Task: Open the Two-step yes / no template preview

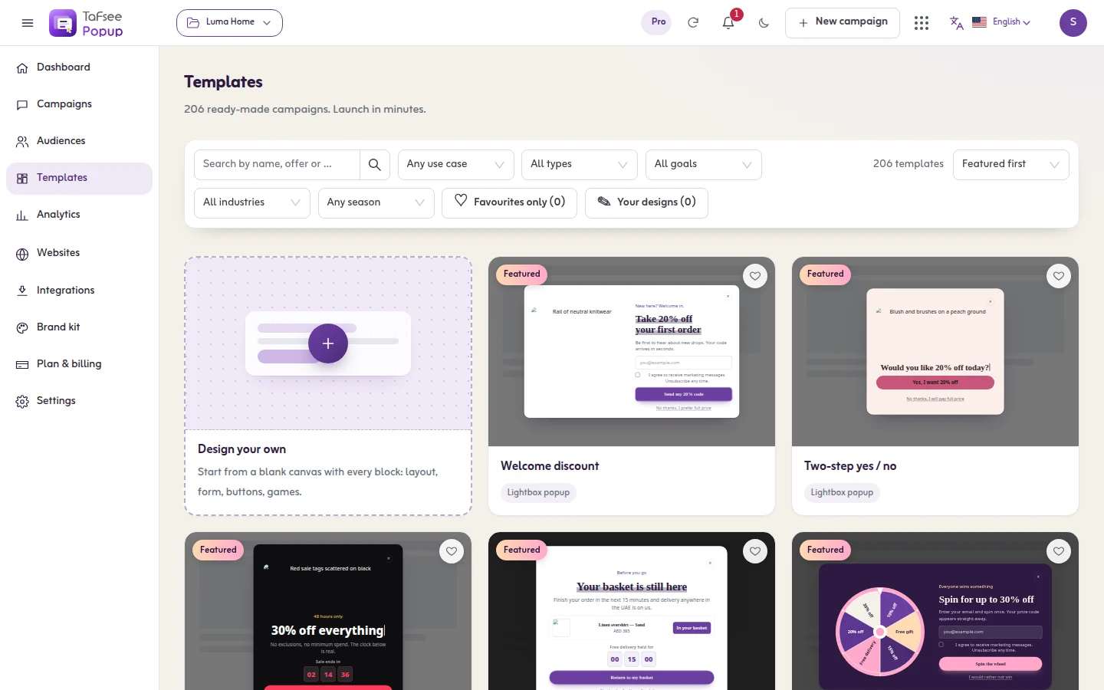Action: pos(935,352)
